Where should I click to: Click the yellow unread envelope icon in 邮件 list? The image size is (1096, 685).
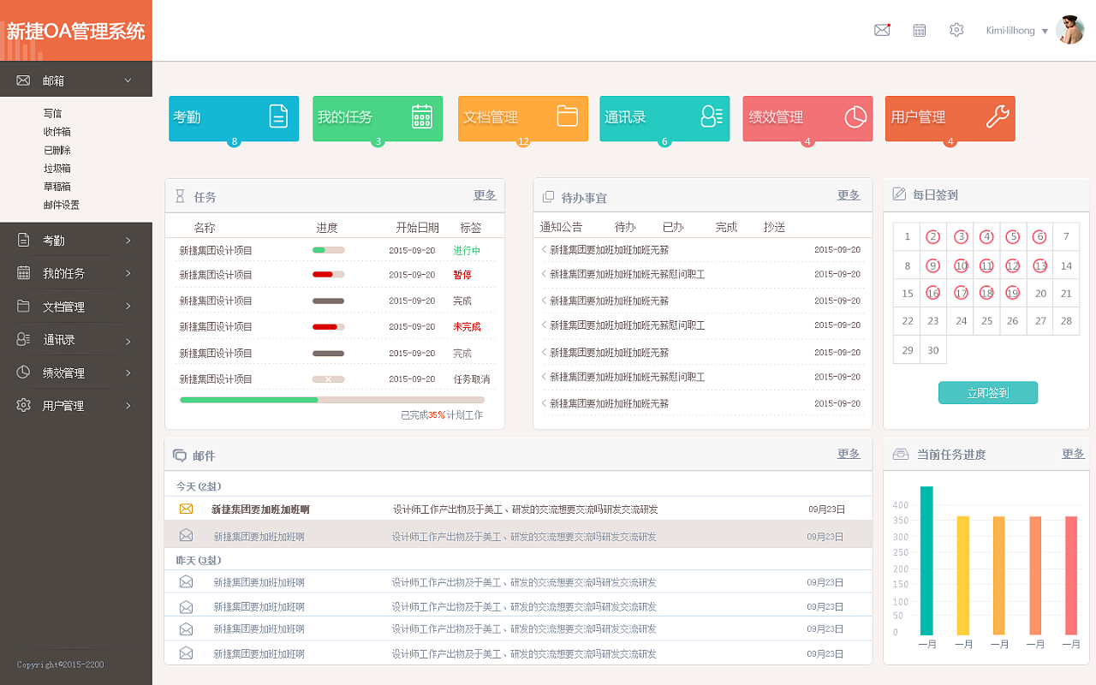186,509
